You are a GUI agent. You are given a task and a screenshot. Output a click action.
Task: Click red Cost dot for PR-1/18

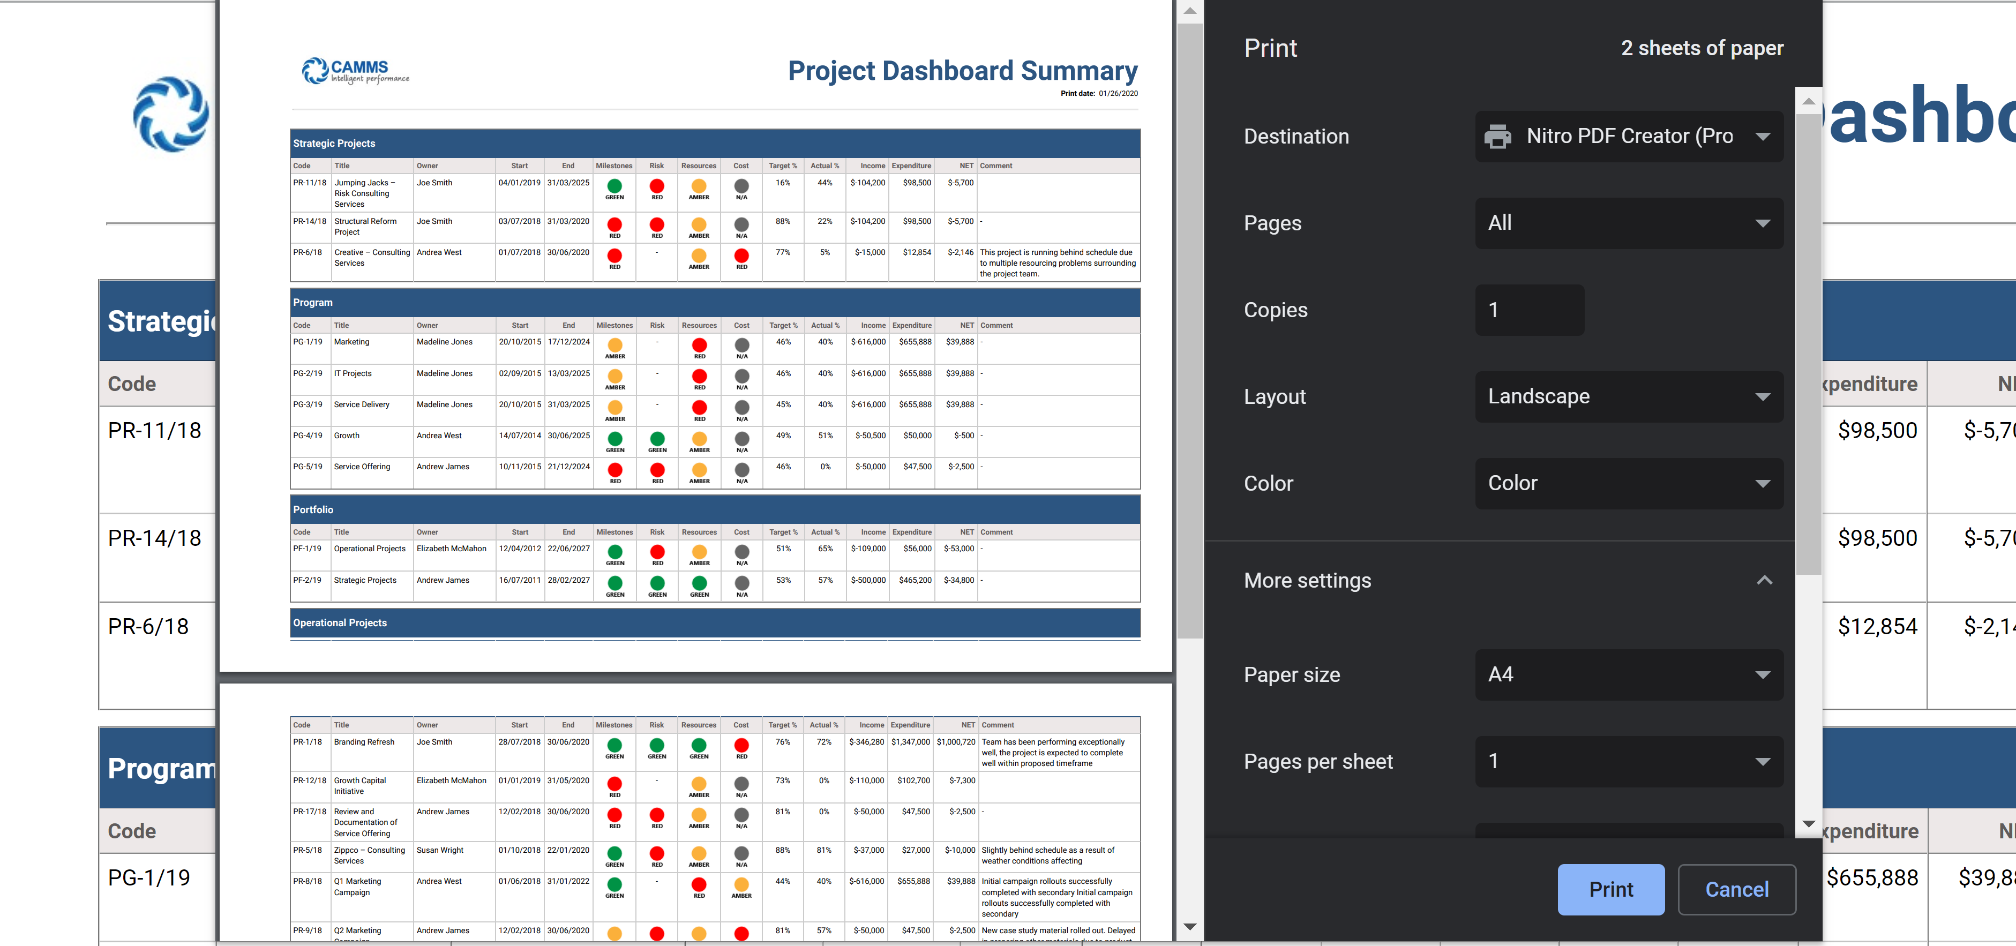coord(741,745)
